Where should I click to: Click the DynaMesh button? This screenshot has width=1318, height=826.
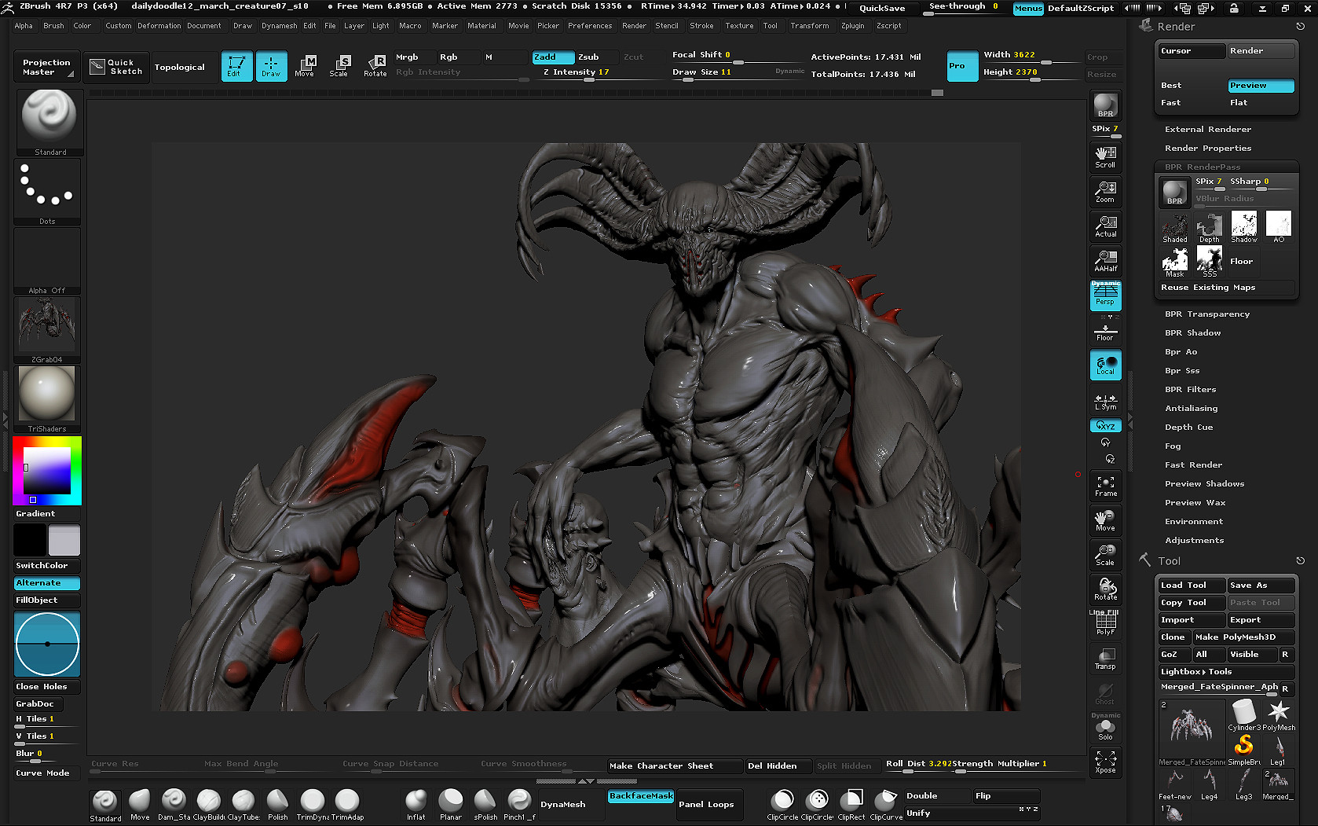point(563,805)
